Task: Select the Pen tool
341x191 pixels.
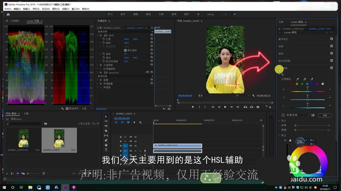Action: (x=106, y=140)
